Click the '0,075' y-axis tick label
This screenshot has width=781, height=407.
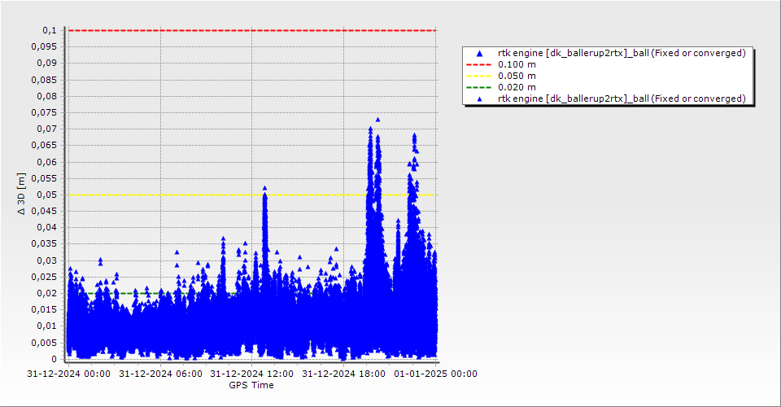coord(44,112)
